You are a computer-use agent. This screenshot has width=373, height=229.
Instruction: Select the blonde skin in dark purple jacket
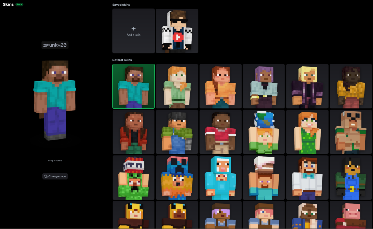307,86
